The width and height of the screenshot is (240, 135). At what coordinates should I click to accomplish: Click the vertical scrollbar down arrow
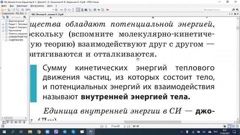tap(238, 119)
